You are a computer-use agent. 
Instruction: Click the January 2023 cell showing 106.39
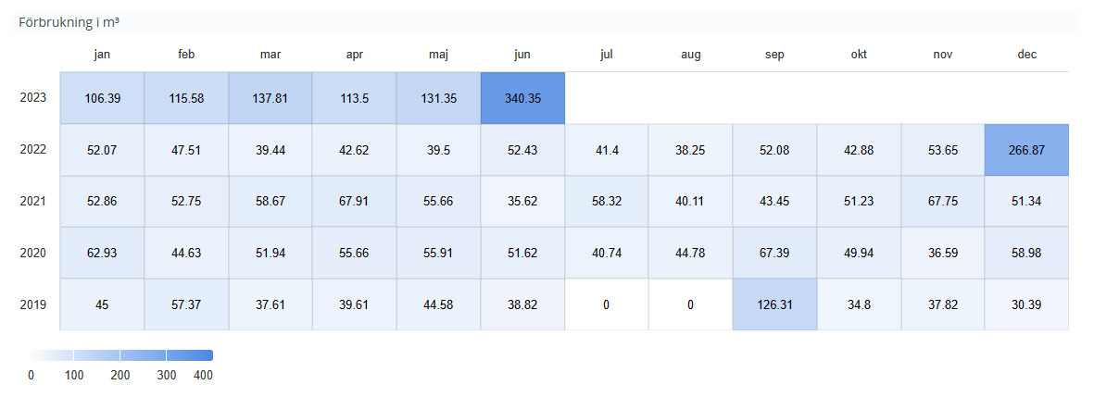click(x=102, y=98)
